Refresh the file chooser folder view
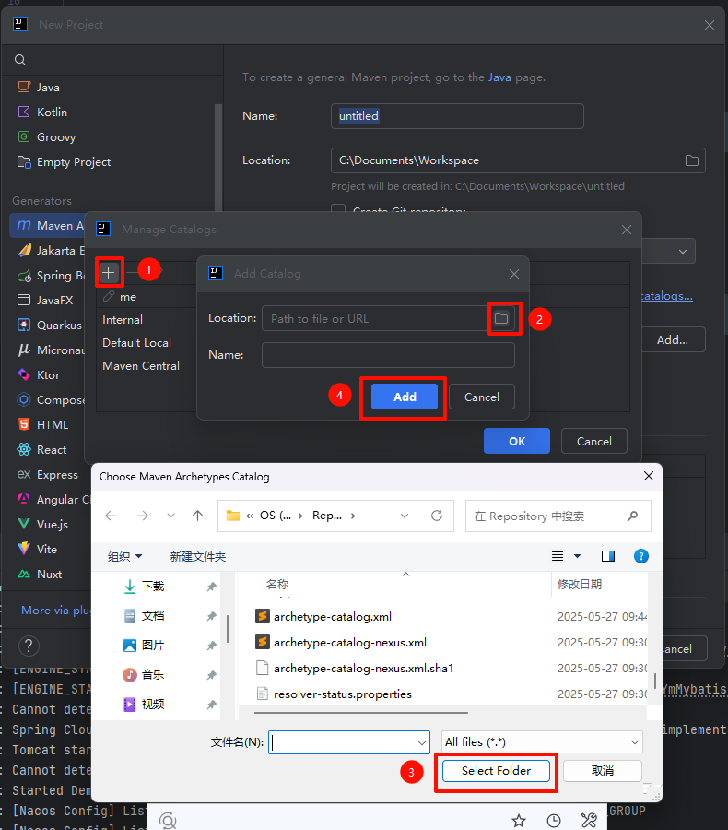Screen dimensions: 728x830 pyautogui.click(x=437, y=516)
